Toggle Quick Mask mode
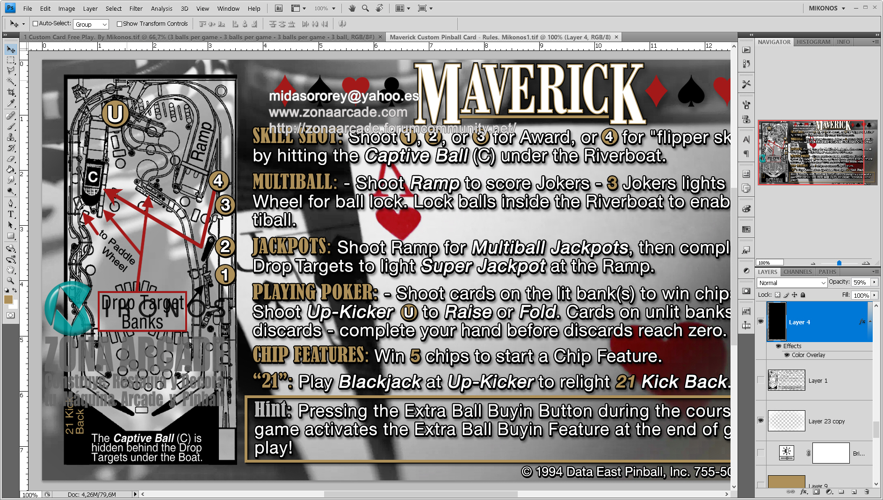The image size is (883, 500). pyautogui.click(x=10, y=315)
